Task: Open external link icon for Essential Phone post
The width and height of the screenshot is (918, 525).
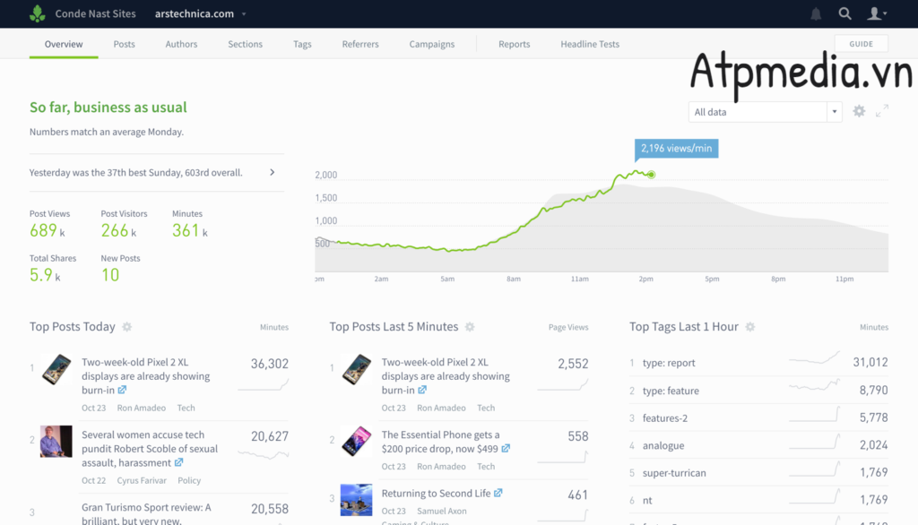Action: [506, 448]
